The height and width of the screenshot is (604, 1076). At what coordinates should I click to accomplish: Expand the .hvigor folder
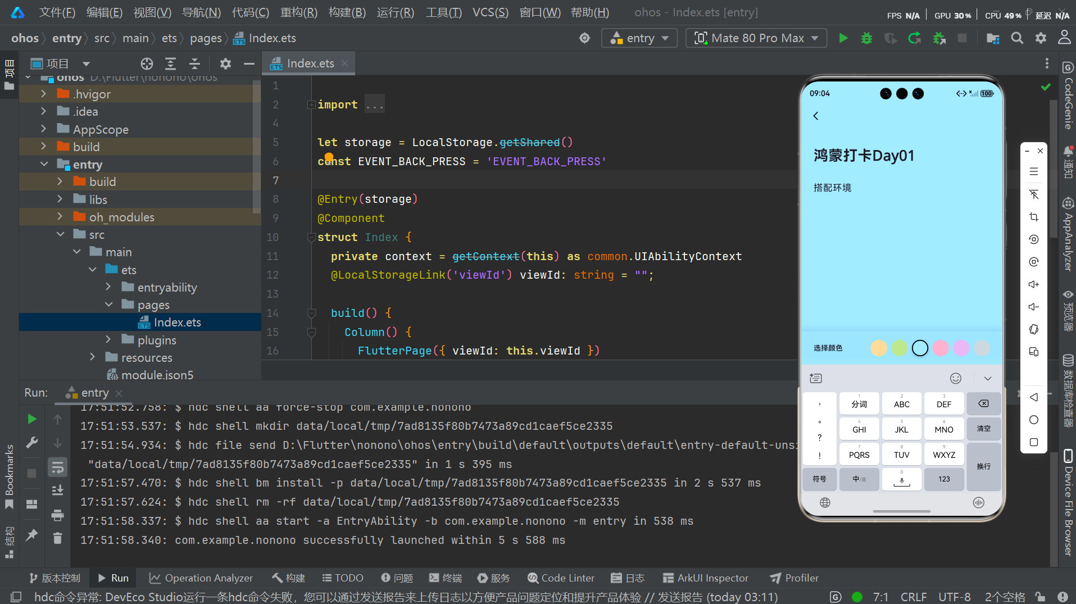(43, 94)
